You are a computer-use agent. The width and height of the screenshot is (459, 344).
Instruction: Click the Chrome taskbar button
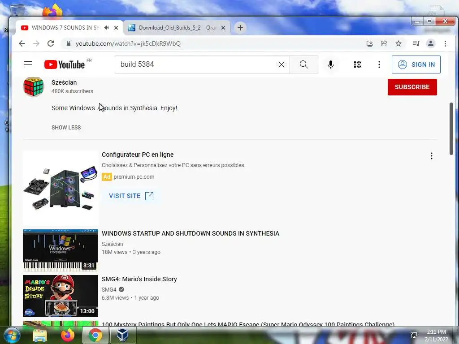tap(95, 335)
